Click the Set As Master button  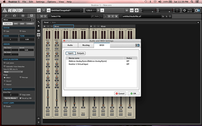[x=10, y=98]
